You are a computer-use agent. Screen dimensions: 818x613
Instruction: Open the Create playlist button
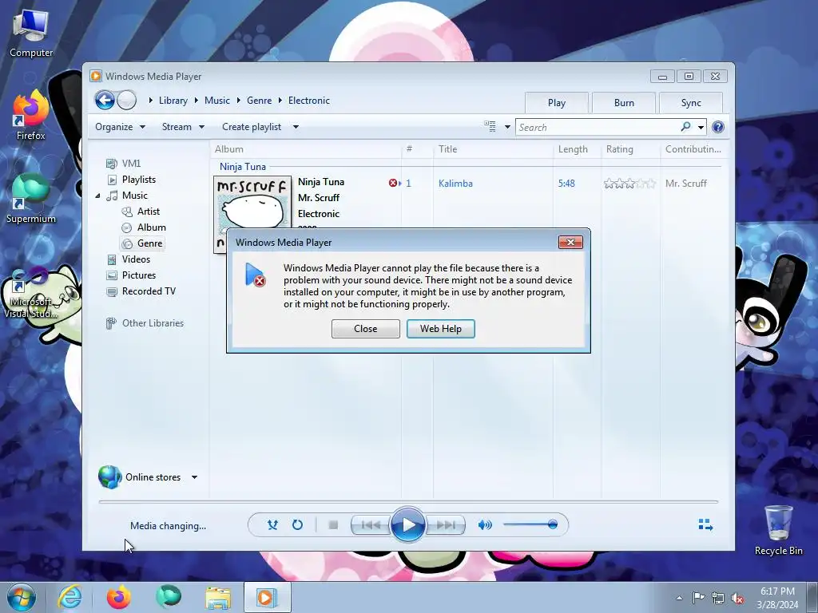click(252, 127)
